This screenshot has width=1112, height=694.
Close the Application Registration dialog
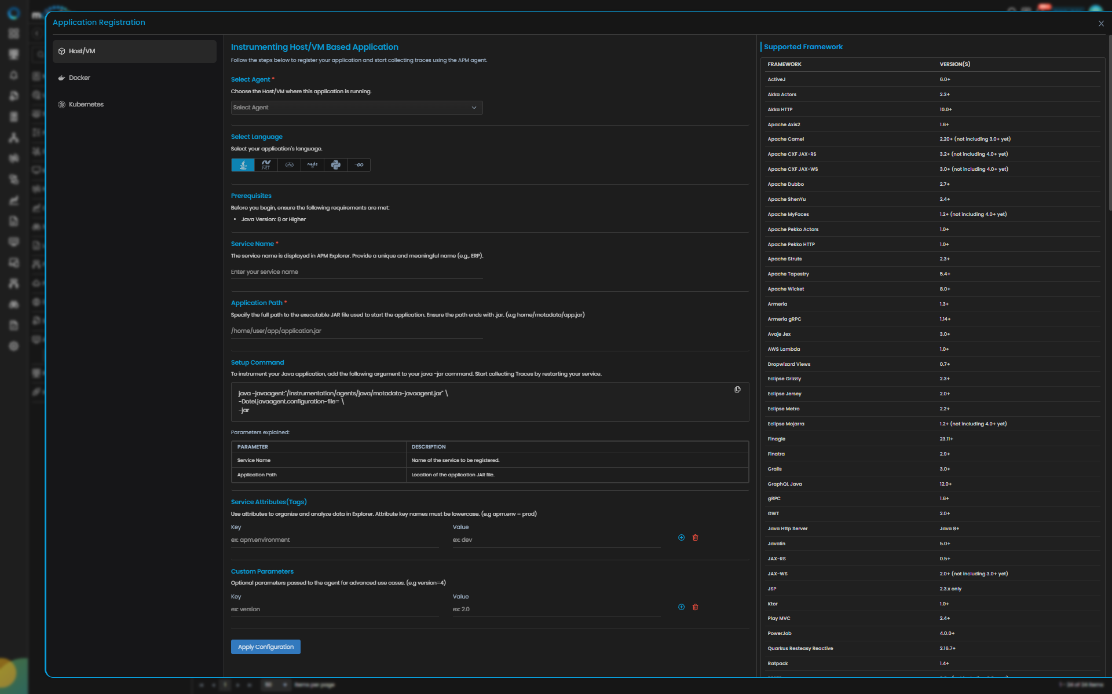1100,24
